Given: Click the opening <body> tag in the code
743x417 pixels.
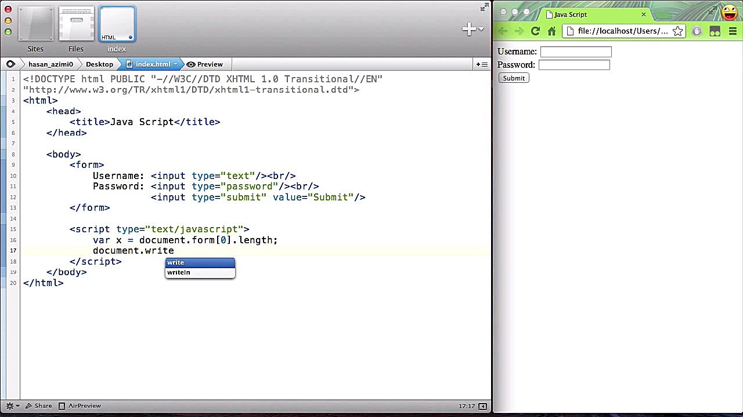Looking at the screenshot, I should pos(64,155).
